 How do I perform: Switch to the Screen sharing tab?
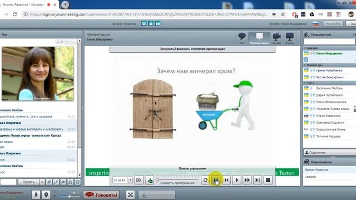[289, 38]
